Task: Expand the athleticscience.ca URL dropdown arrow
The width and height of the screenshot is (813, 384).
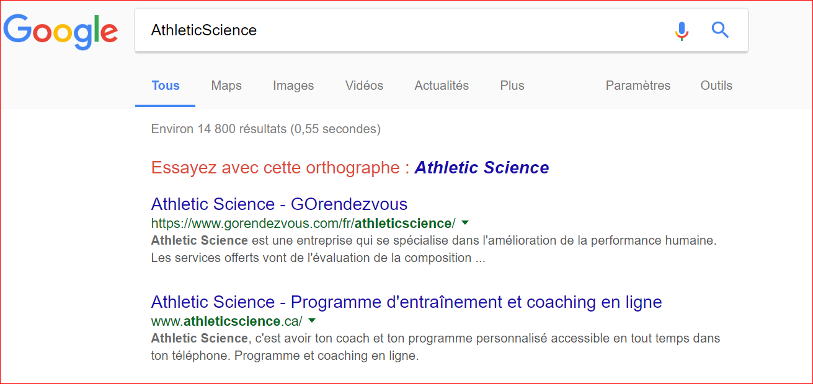Action: 312,321
